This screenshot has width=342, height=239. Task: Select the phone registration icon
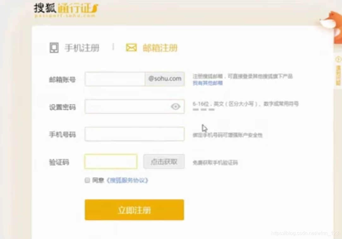click(54, 48)
